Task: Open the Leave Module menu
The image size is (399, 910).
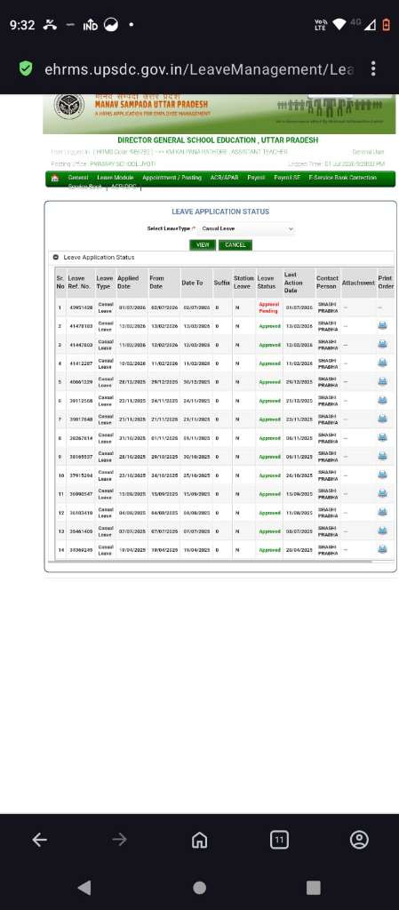Action: (115, 178)
